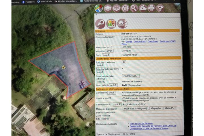Select the DaE2 (Daguey clay) soil value
The width and height of the screenshot is (204, 136).
(131, 85)
